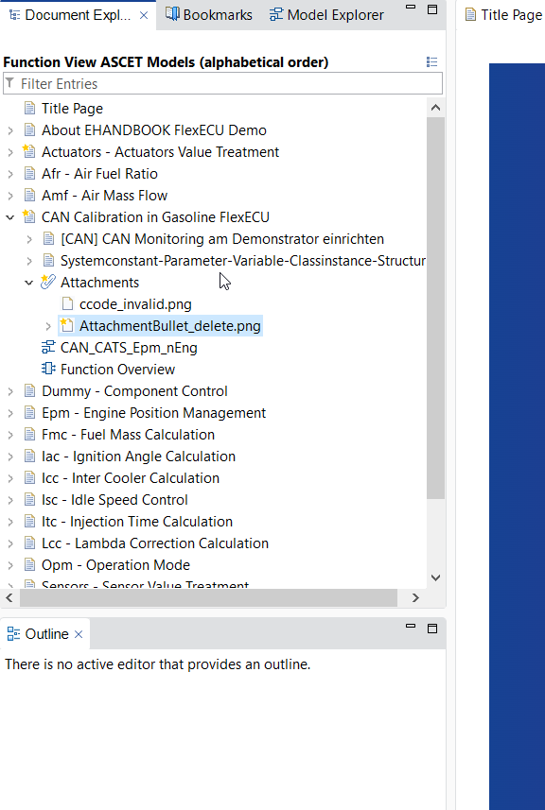Click the tree horizontal scrollbar thumb
The width and height of the screenshot is (545, 810).
(208, 597)
